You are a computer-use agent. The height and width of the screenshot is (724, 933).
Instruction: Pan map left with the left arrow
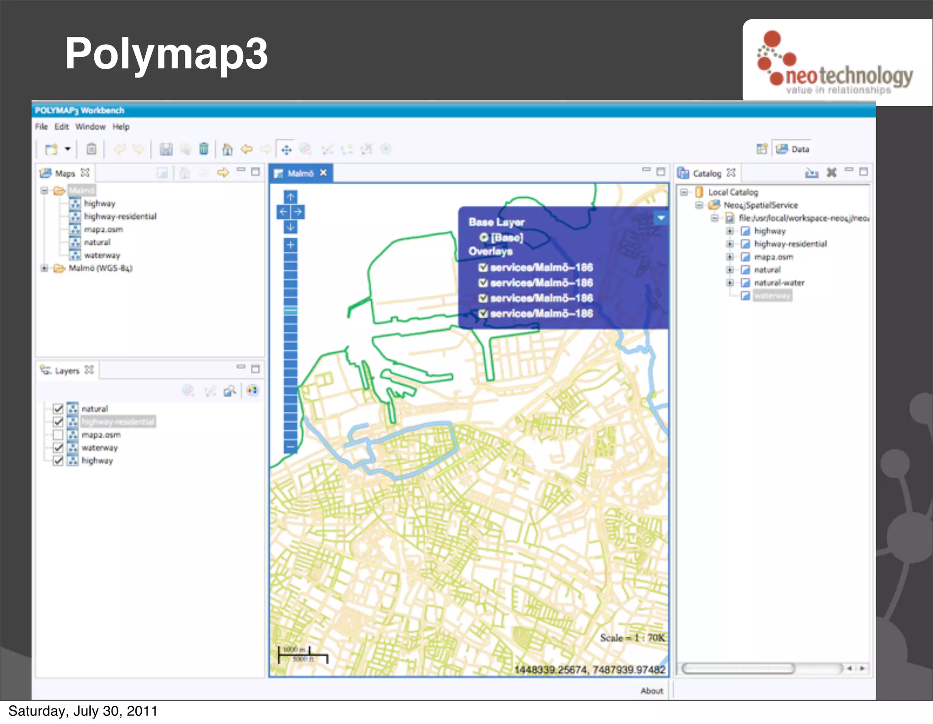tap(283, 212)
